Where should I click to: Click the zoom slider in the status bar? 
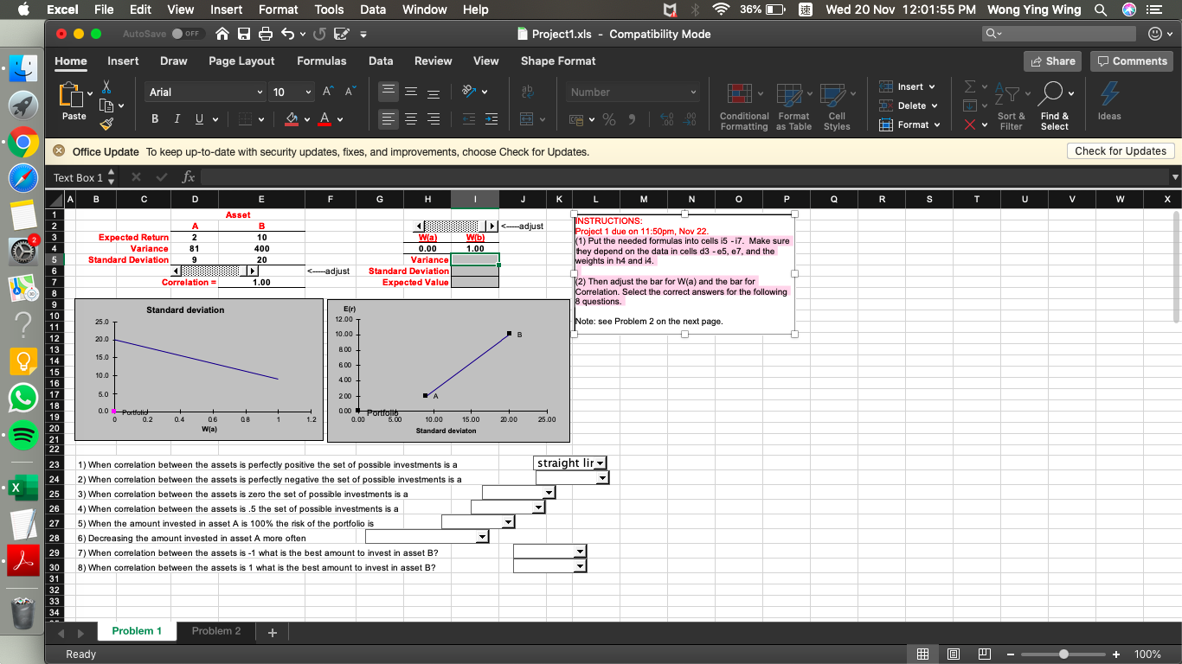point(1063,654)
